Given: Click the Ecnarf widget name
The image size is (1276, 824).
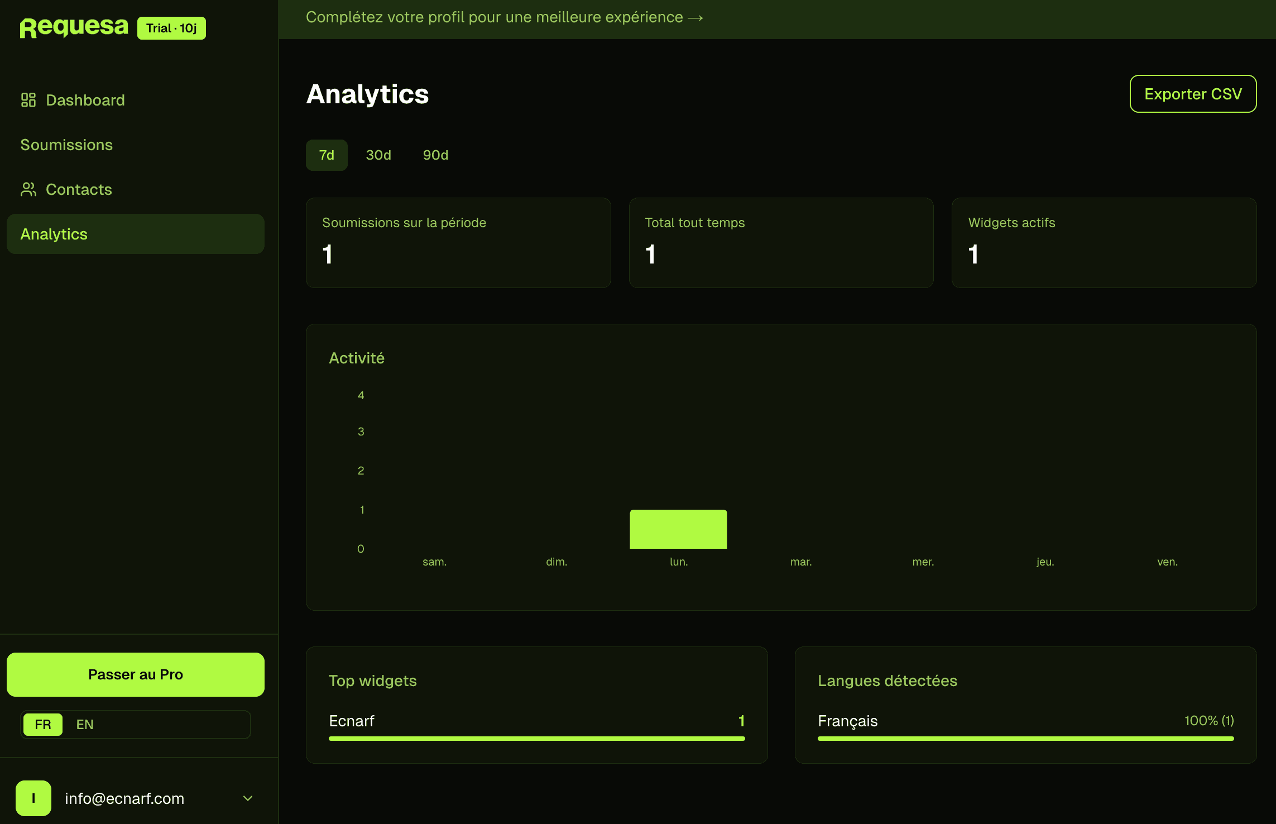Looking at the screenshot, I should click(x=352, y=721).
